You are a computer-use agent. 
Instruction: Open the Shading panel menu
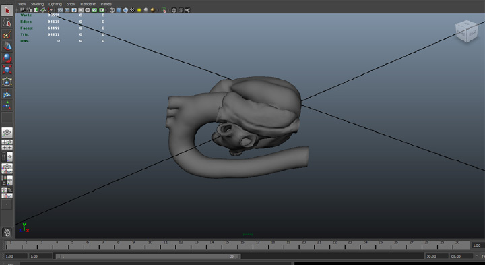(x=37, y=4)
